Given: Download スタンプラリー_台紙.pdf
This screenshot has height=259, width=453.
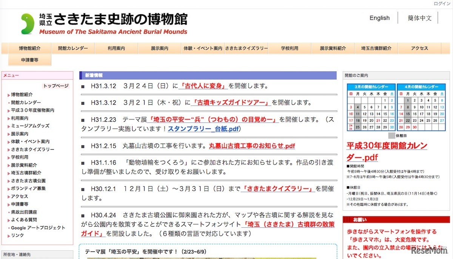Looking at the screenshot, I should coord(203,129).
